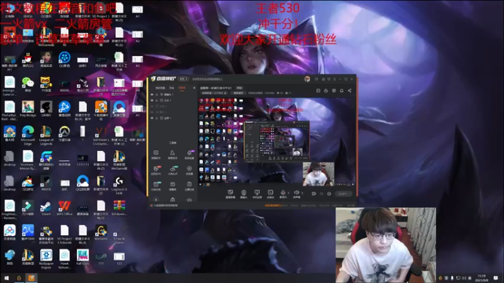Viewport: 504px width, 283px height.
Task: Click the start streaming button
Action: coord(343,194)
